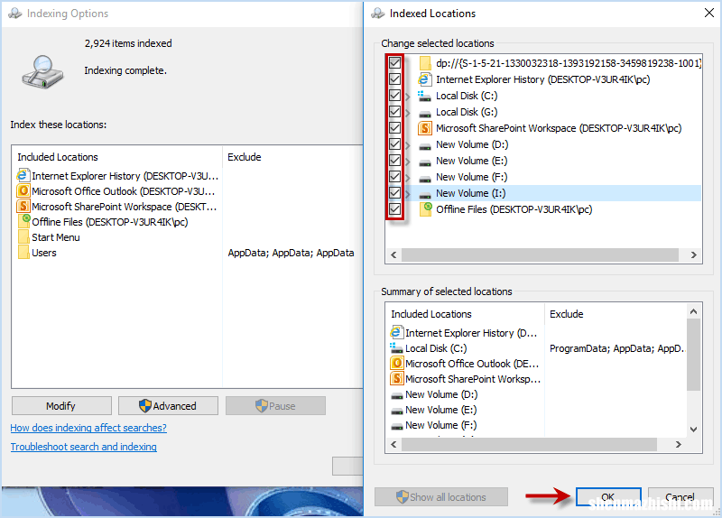Image resolution: width=722 pixels, height=518 pixels.
Task: Click the New Volume (E:) drive icon in the tree
Action: 425,162
